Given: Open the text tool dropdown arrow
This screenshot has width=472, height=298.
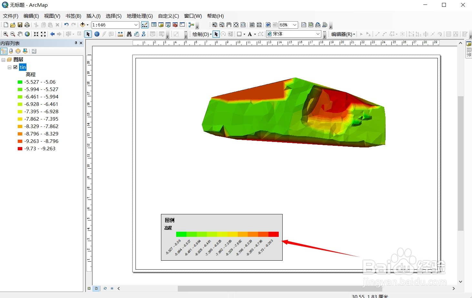Looking at the screenshot, I should tap(255, 34).
